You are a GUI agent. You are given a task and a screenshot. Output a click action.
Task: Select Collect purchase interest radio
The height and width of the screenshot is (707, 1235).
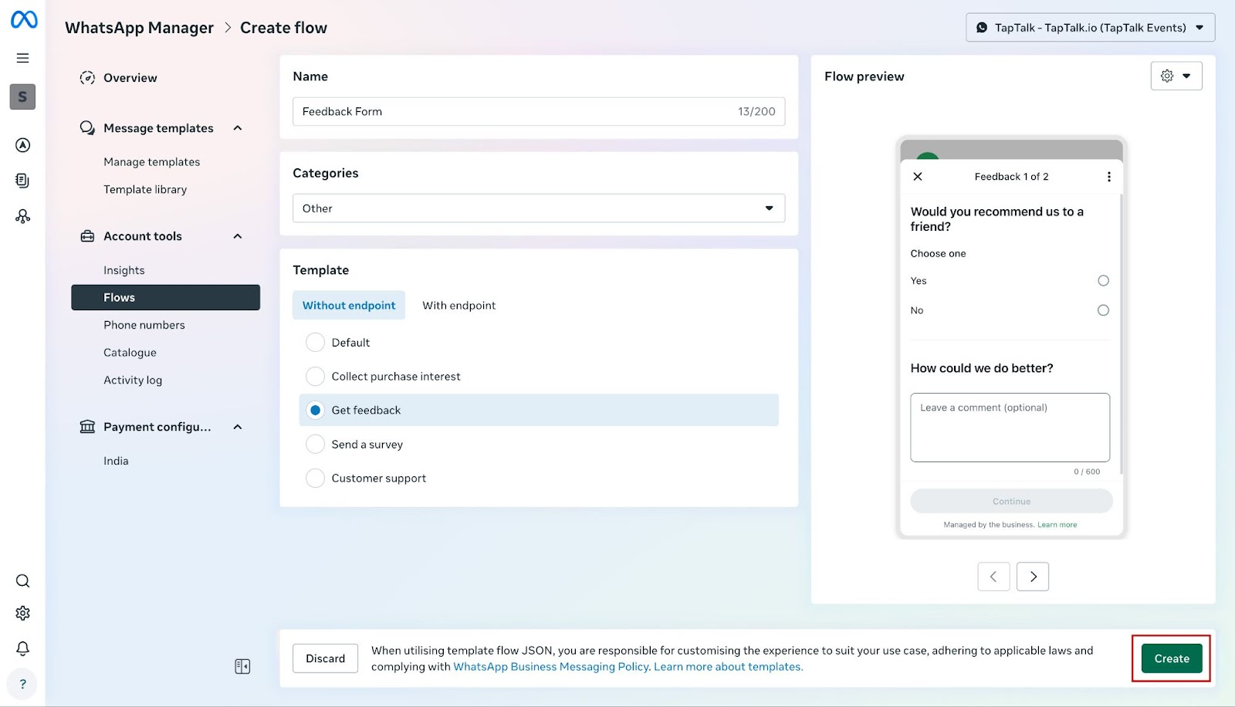[x=315, y=376]
